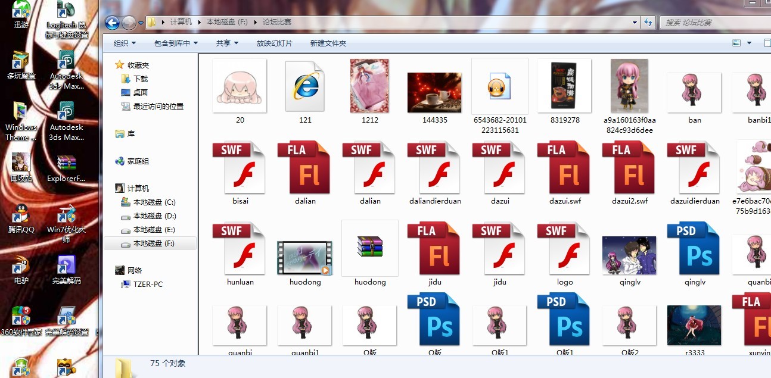Open the 组织 dropdown menu
The image size is (771, 378).
point(125,43)
